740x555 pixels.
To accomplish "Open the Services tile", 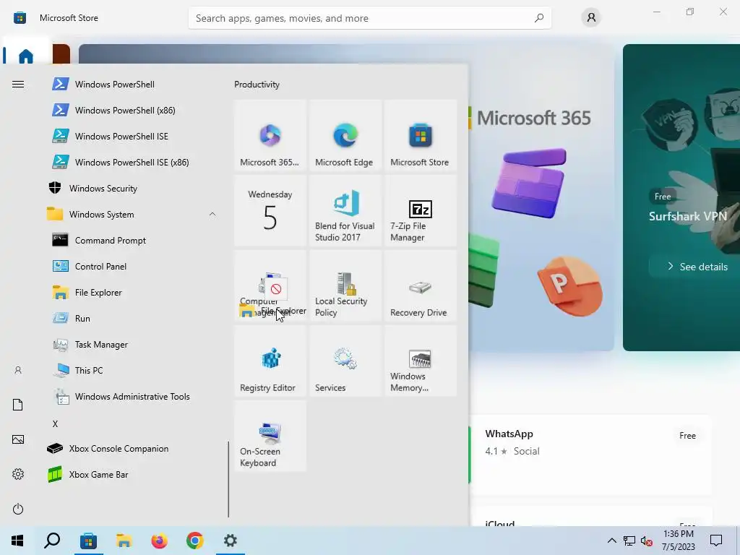I will pos(345,361).
